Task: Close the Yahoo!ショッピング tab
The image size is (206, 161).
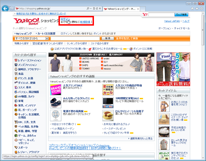Action: (x=138, y=9)
